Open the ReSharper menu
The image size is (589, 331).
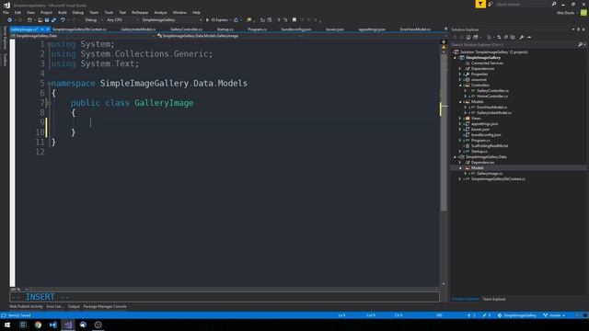pos(140,12)
